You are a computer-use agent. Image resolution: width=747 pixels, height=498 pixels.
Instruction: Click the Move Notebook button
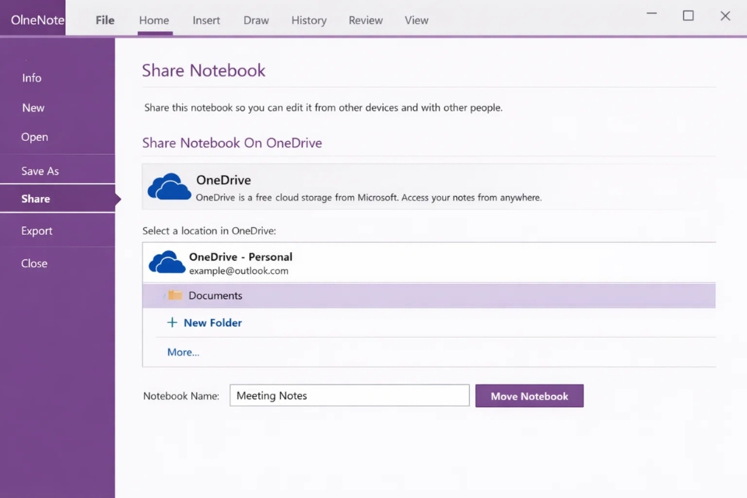(x=529, y=395)
